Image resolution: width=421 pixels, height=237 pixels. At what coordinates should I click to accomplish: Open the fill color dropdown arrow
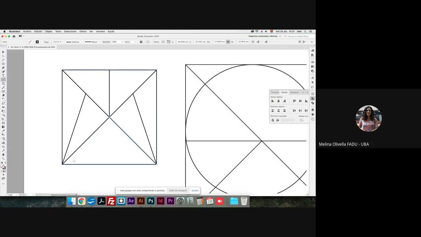click(x=33, y=42)
